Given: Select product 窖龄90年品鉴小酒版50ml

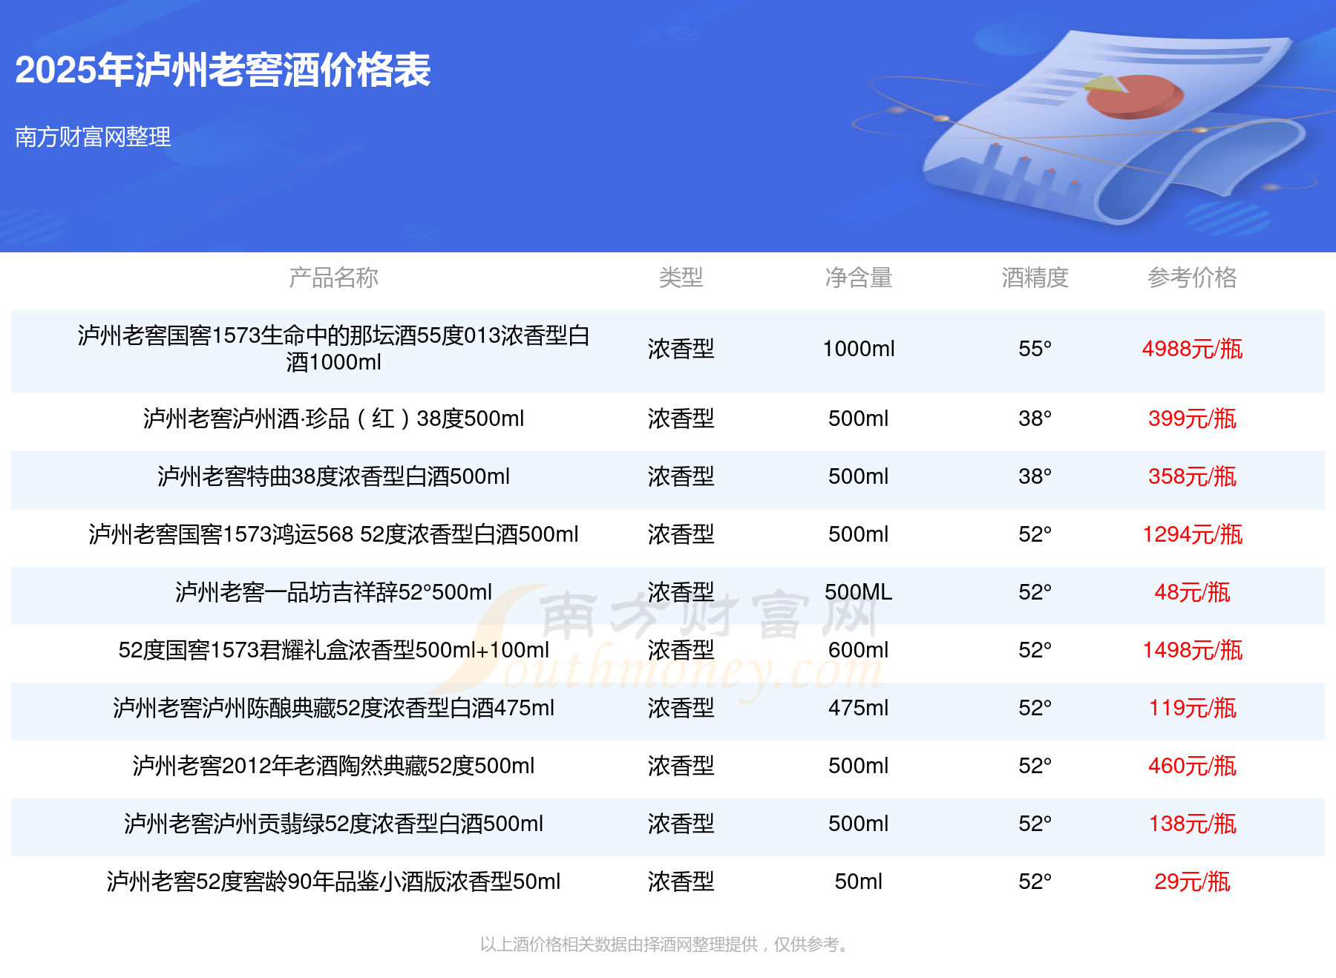Looking at the screenshot, I should click(333, 882).
